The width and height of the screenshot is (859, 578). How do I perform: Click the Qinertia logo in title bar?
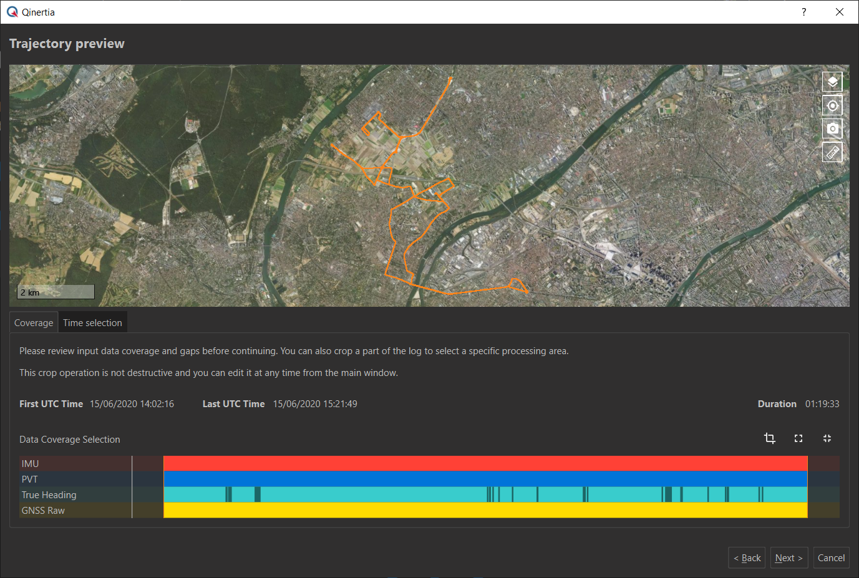12,12
